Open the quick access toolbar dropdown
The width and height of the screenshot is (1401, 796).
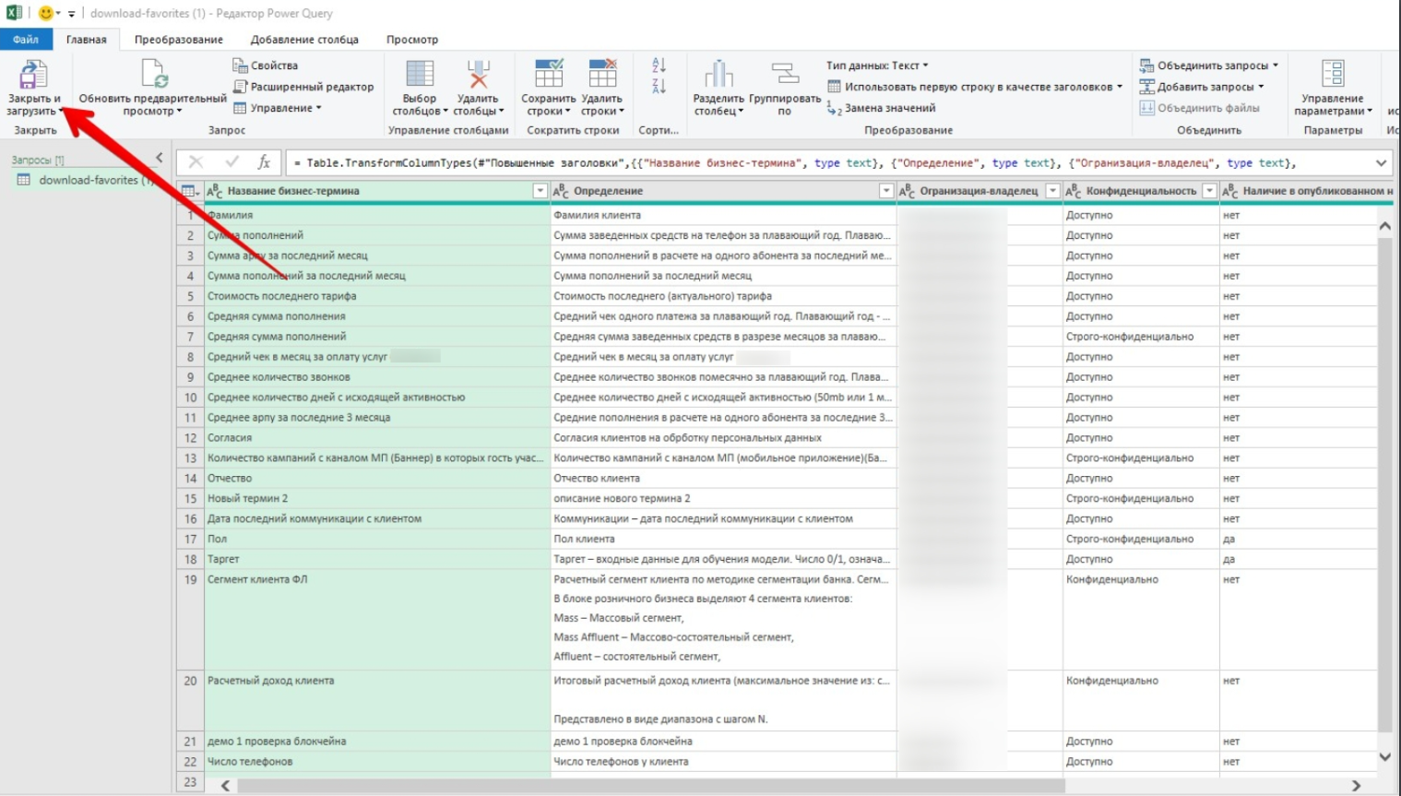tap(71, 14)
